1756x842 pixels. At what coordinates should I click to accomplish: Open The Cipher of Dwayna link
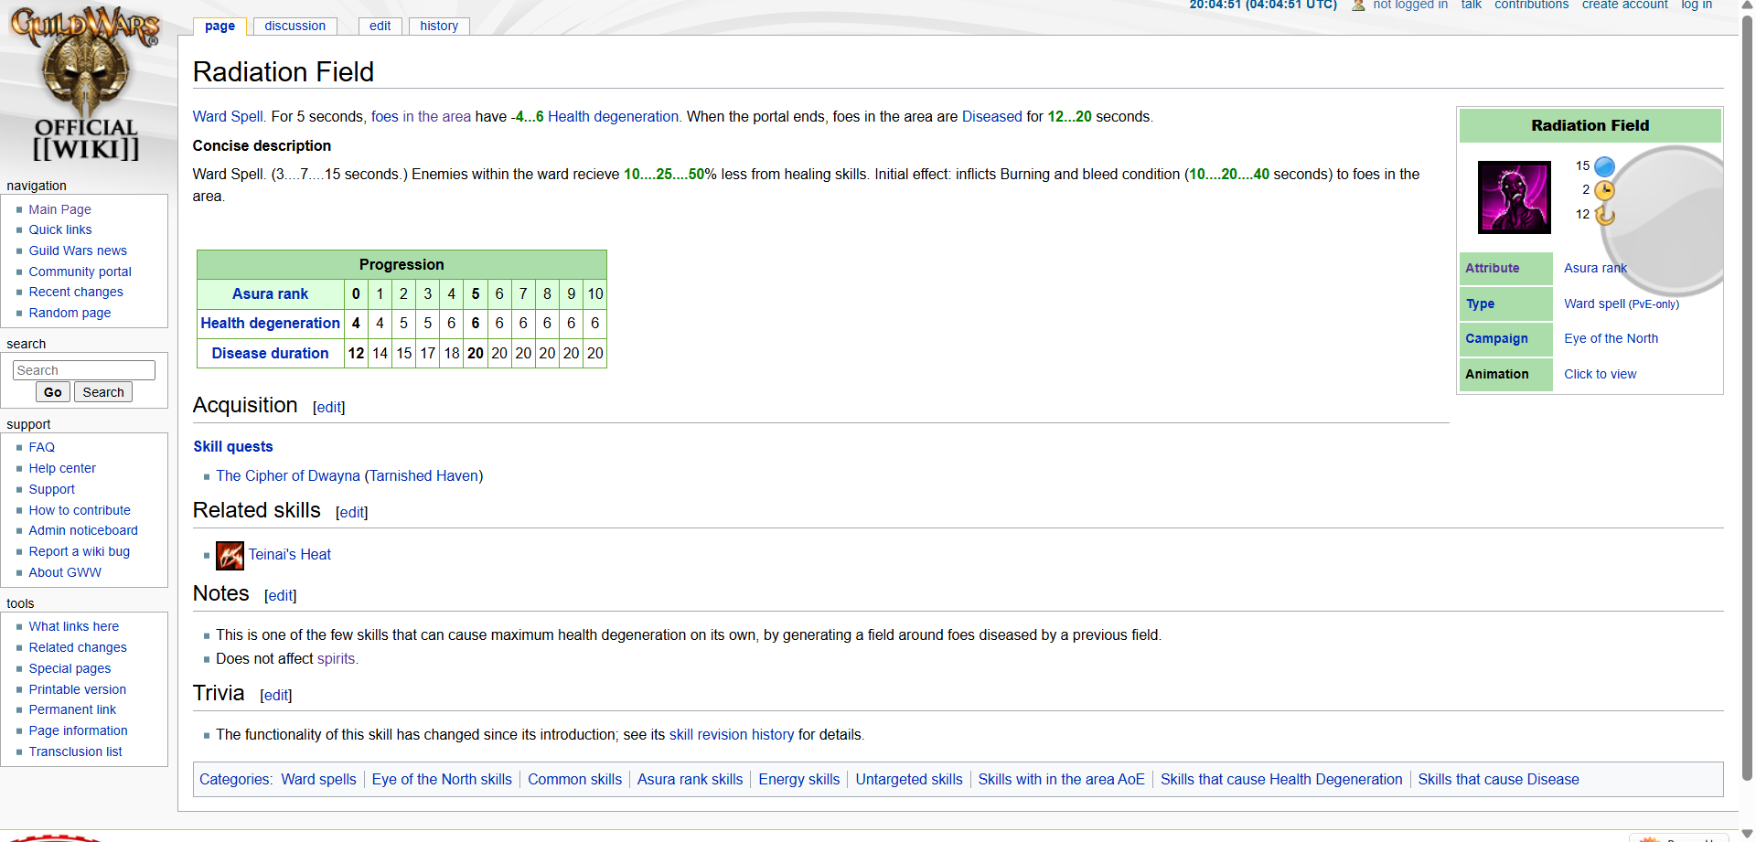(288, 475)
